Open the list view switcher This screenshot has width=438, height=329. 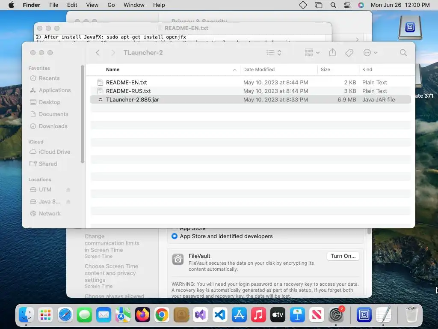(x=274, y=53)
